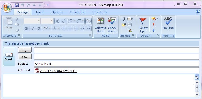Expand the Options dialog launcher

[158, 35]
